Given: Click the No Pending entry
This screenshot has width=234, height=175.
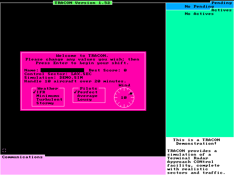Looking at the screenshot, I should pyautogui.click(x=199, y=7).
